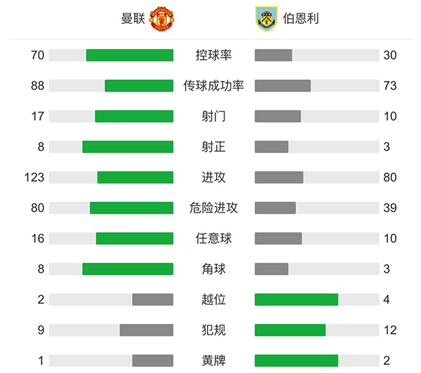This screenshot has height=373, width=421.
Task: Click Burnley's gray possession bar
Action: coord(274,55)
